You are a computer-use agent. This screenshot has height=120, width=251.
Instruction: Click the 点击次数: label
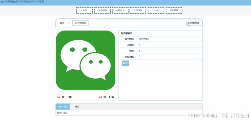pos(129,57)
